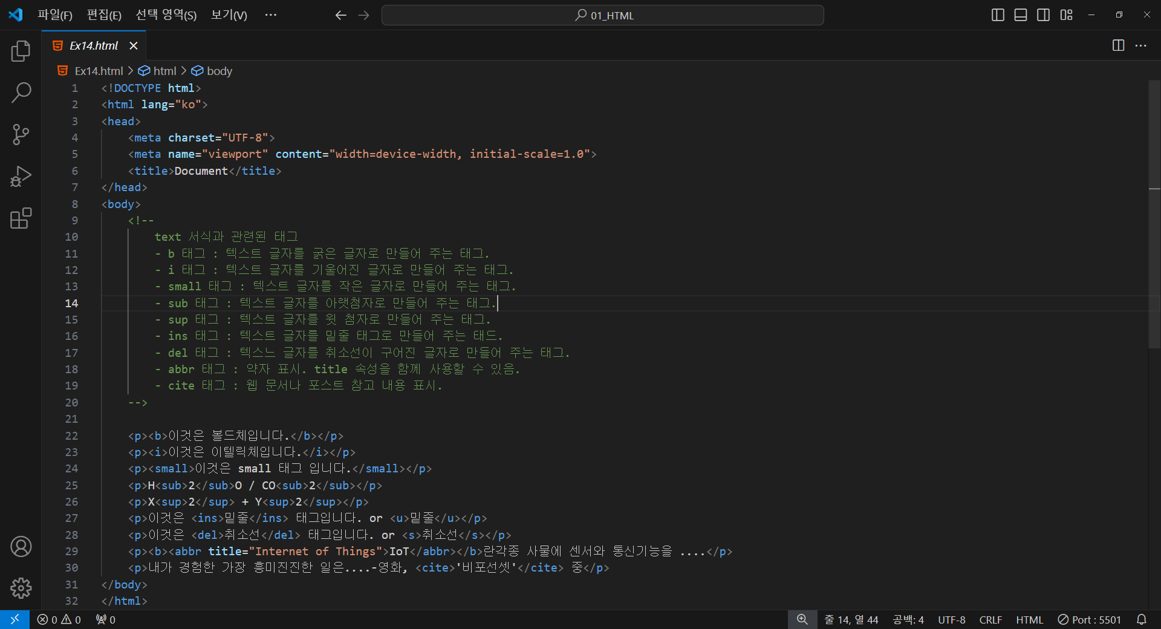This screenshot has height=629, width=1161.
Task: Close the Ex14.html tab
Action: point(134,46)
